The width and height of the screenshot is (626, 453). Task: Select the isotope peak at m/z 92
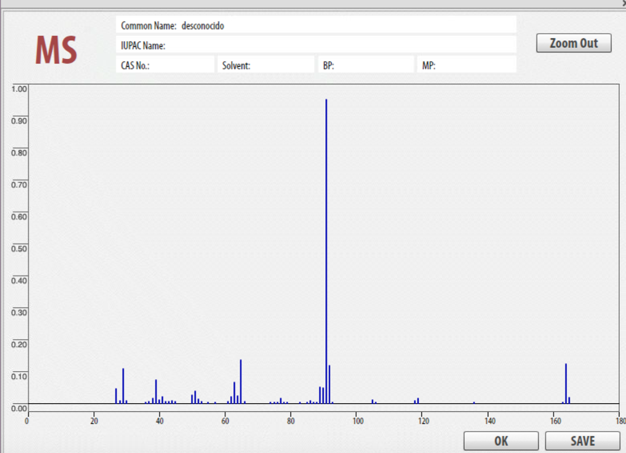click(330, 386)
